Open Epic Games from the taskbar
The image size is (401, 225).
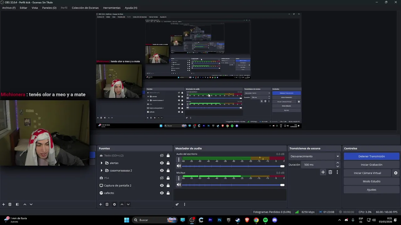229,220
